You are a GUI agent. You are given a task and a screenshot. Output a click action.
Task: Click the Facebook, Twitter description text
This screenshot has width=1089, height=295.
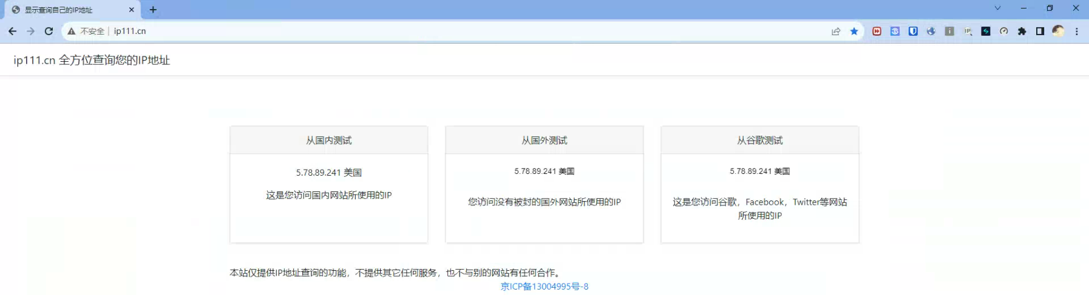[x=760, y=208]
